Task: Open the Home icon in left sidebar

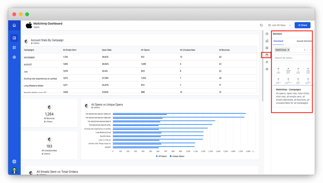Action: [14, 25]
